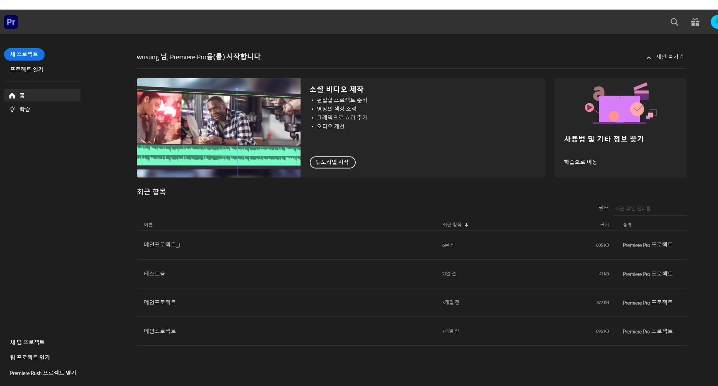Sort by the 종류 column header
Viewport: 718px width, 386px height.
[628, 225]
